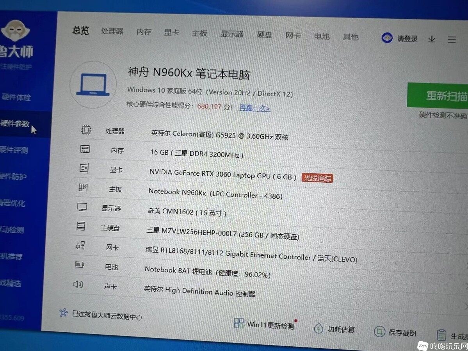
Task: Open the 电池 tab
Action: 322,36
